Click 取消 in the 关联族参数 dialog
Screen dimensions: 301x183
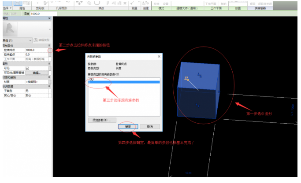click(150, 127)
